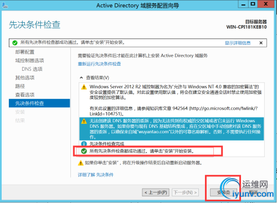Screen dimensions: 277x203
Task: Click the warning icon in the highlighted DNS delegation message
Action: (84, 121)
